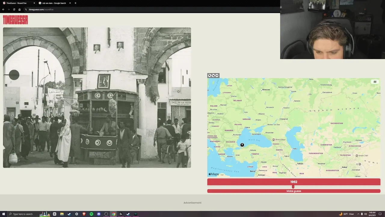This screenshot has width=385, height=217.
Task: Switch to TimeGuessr - Round Five tab
Action: coord(18,3)
